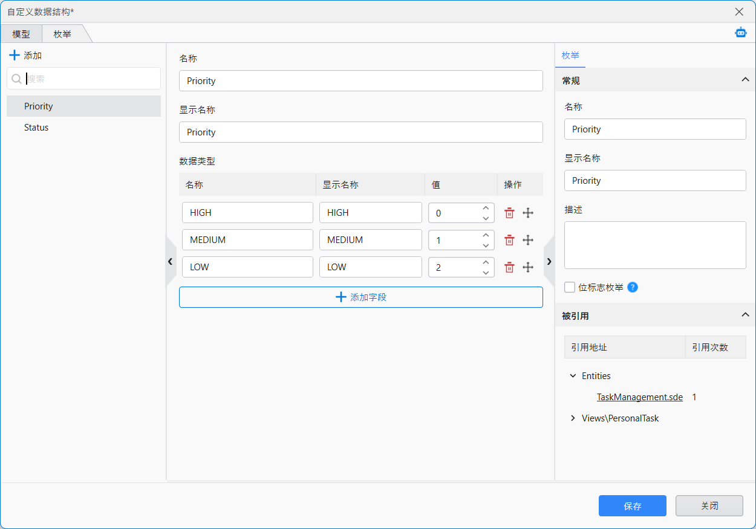Click the 保存 button

pyautogui.click(x=632, y=506)
